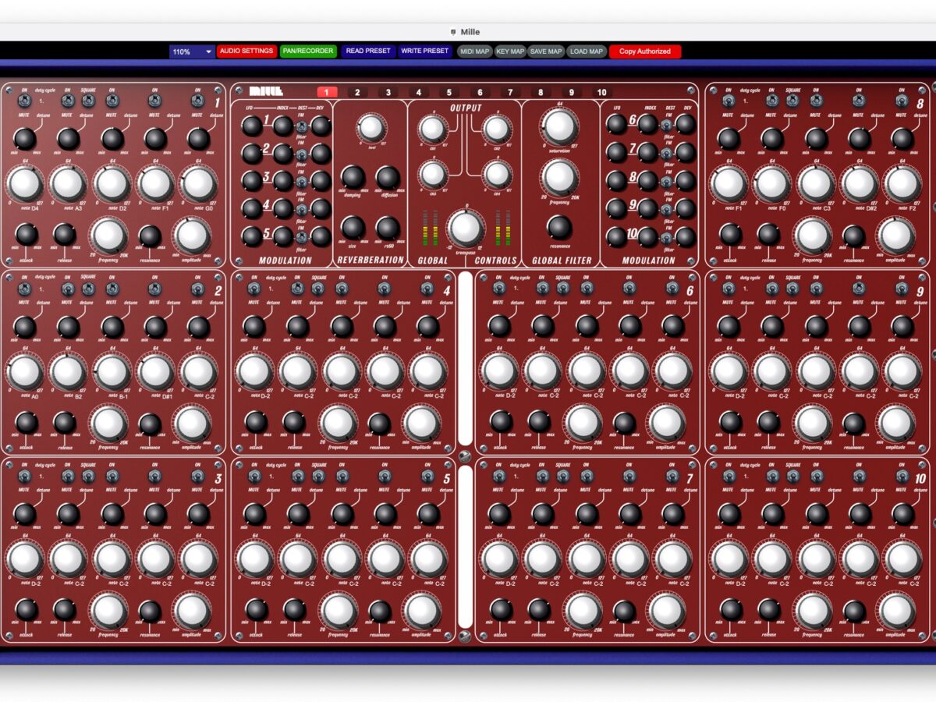Screen dimensions: 936x702
Task: Click module 1 amplitude knob
Action: (192, 234)
